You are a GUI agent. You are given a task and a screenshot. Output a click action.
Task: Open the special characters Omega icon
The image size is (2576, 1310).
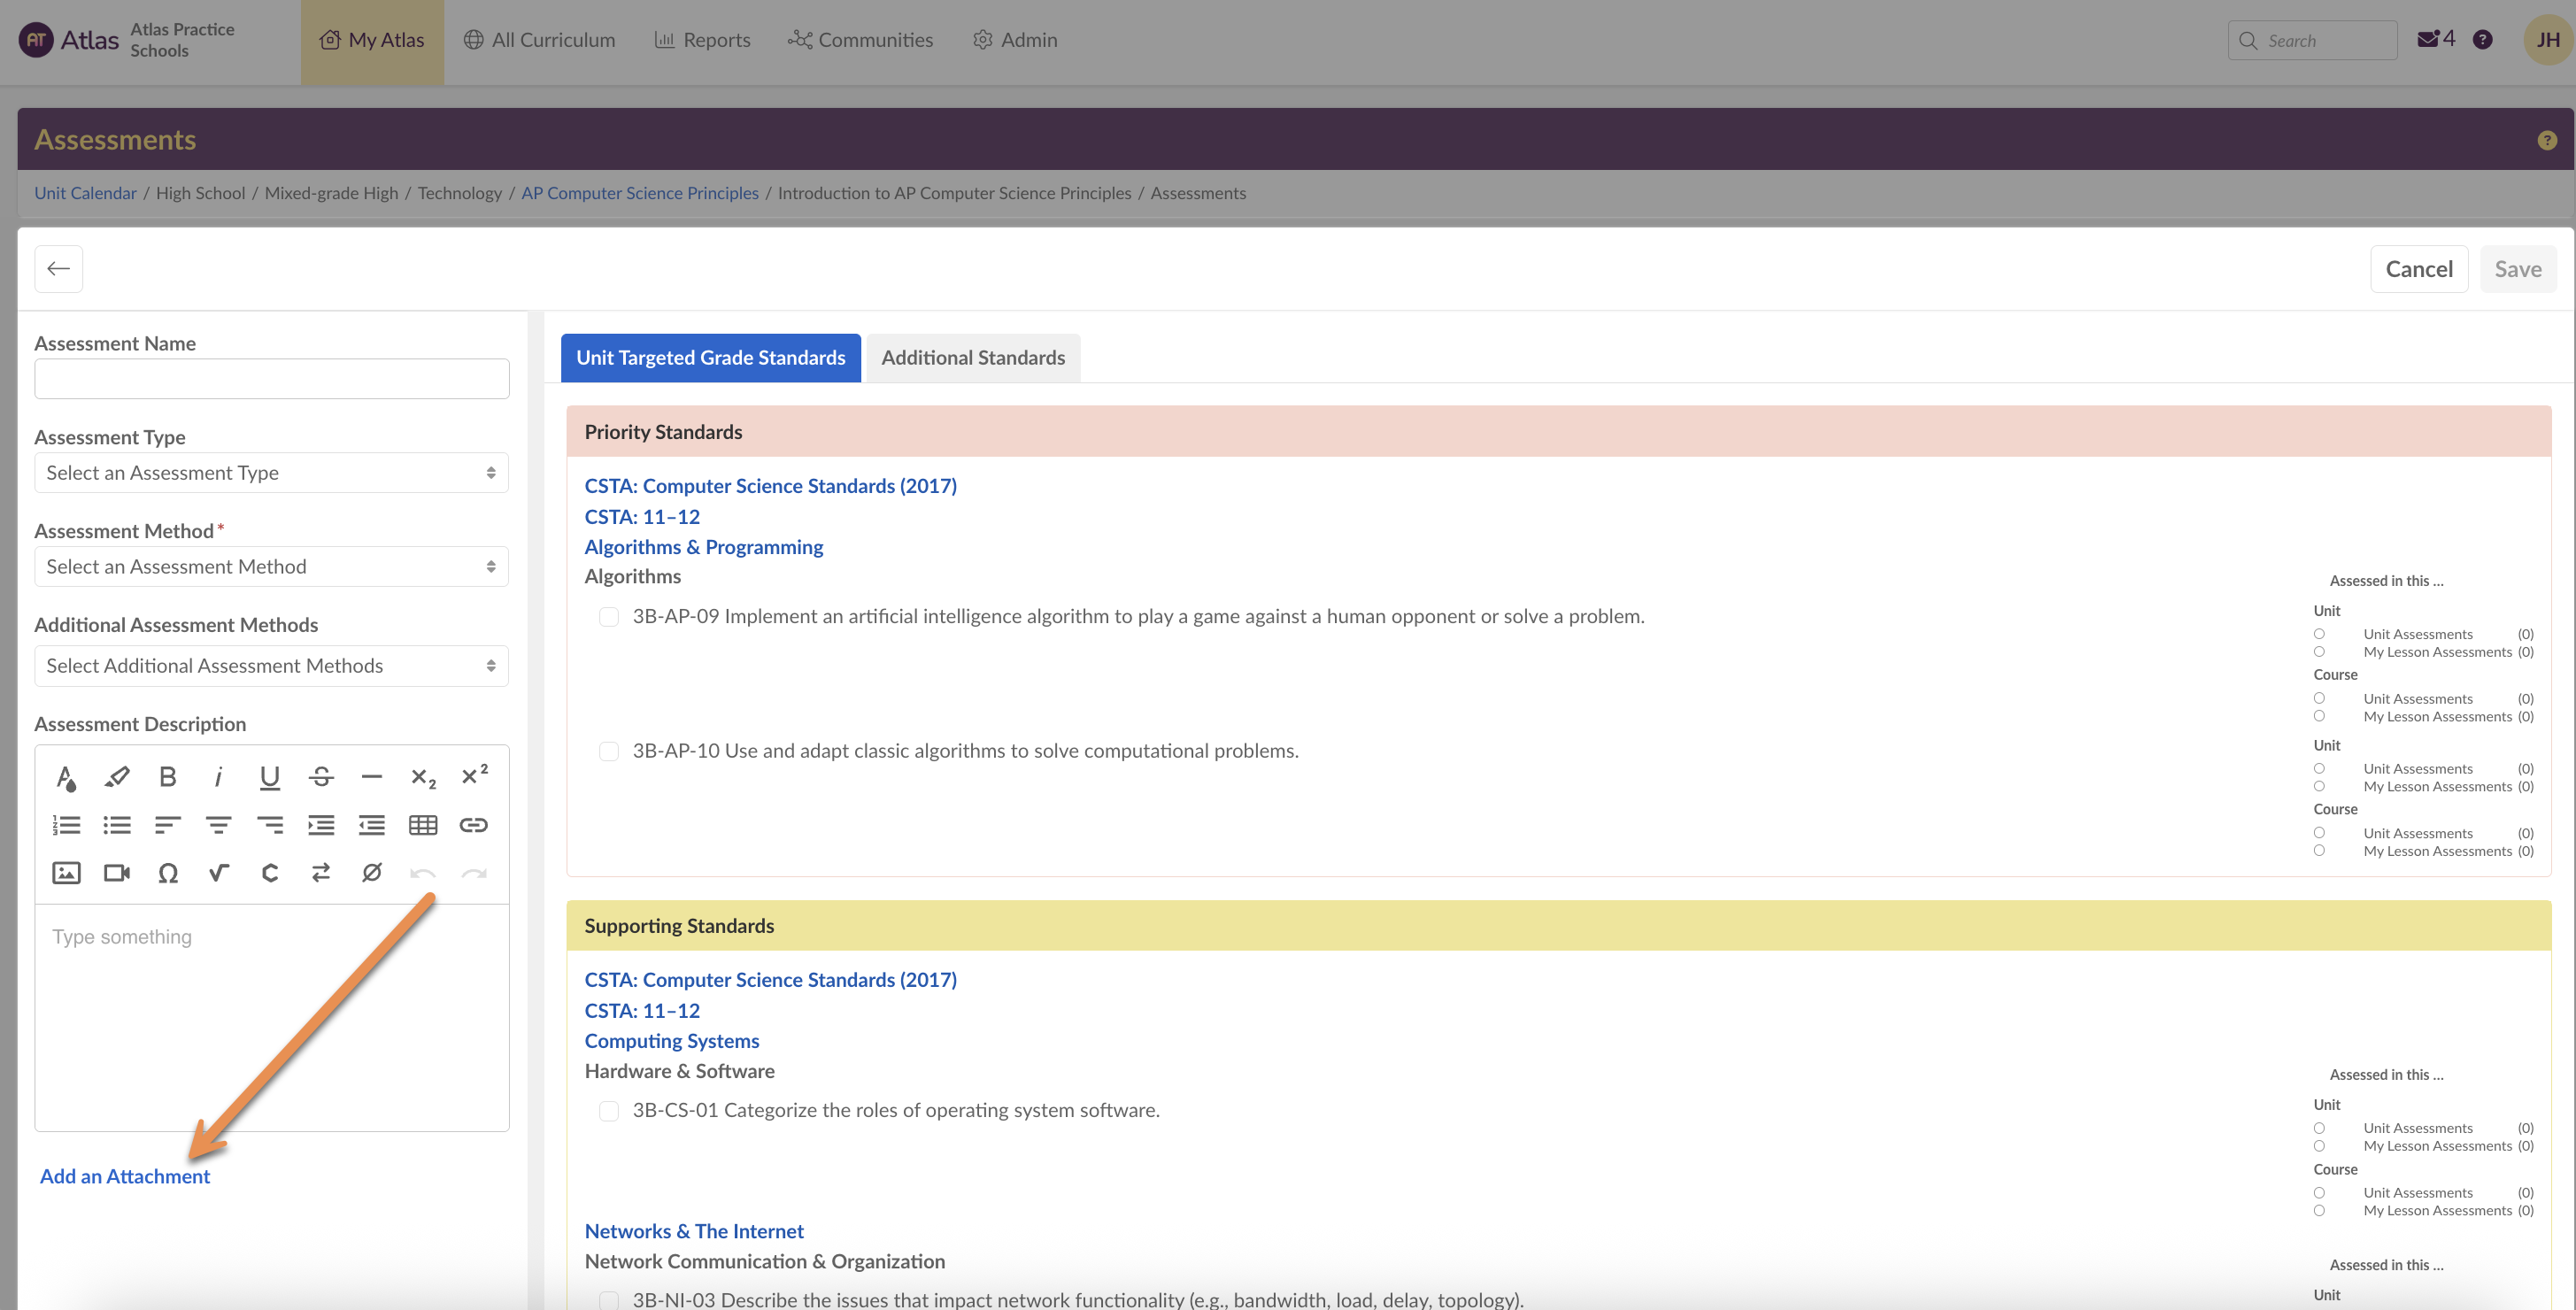(168, 873)
